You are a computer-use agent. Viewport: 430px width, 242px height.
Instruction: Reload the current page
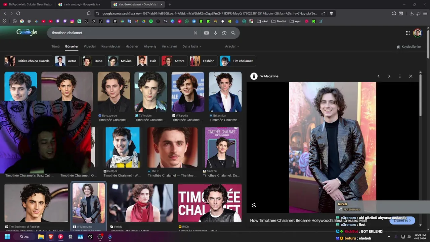point(18,13)
